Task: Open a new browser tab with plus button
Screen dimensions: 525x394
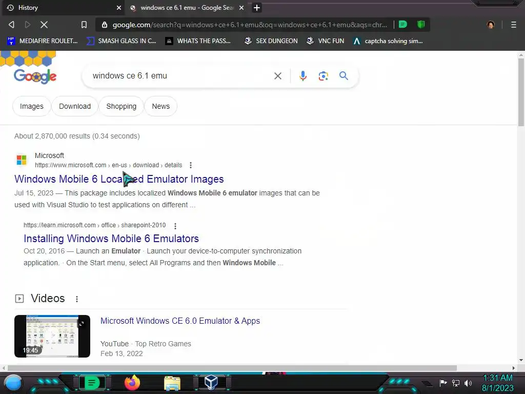Action: click(x=257, y=8)
